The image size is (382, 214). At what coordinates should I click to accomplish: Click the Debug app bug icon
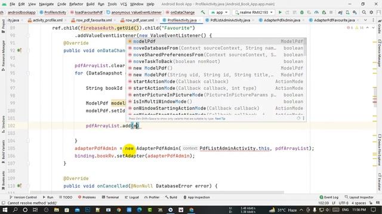301,12
